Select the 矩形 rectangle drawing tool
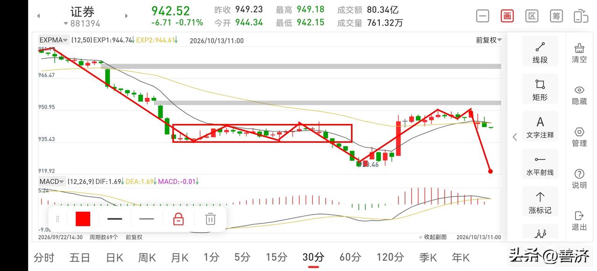Image resolution: width=597 pixels, height=271 pixels. pos(540,89)
